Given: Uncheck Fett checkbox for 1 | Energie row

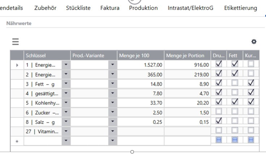Looking at the screenshot, I should point(235,65).
